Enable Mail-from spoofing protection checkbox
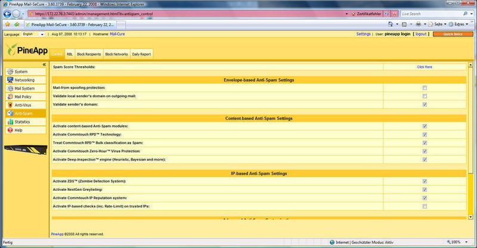The width and height of the screenshot is (477, 248). pyautogui.click(x=425, y=88)
